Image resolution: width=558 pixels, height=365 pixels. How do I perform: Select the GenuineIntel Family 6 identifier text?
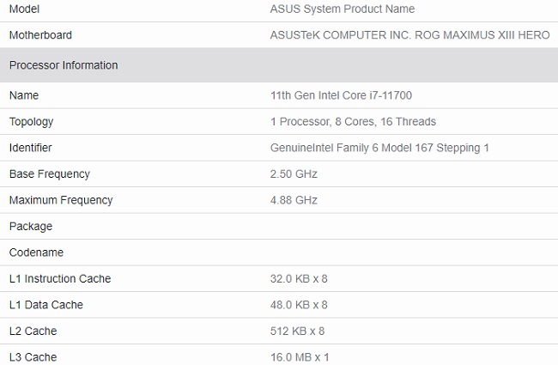tap(324, 148)
